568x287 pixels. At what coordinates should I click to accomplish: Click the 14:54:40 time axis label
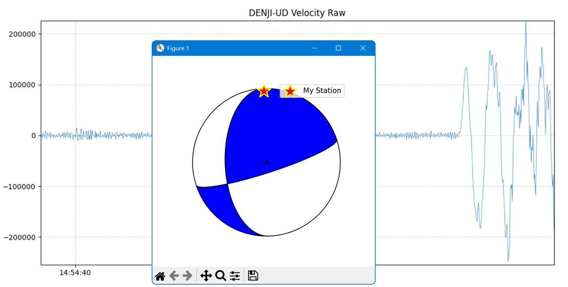76,273
